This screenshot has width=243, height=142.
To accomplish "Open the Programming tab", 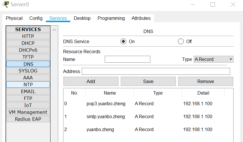I will click(111, 18).
